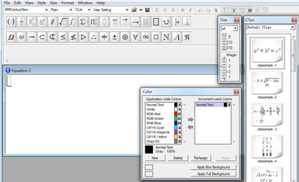
Task: Open the Window menu
Action: [x=85, y=3]
